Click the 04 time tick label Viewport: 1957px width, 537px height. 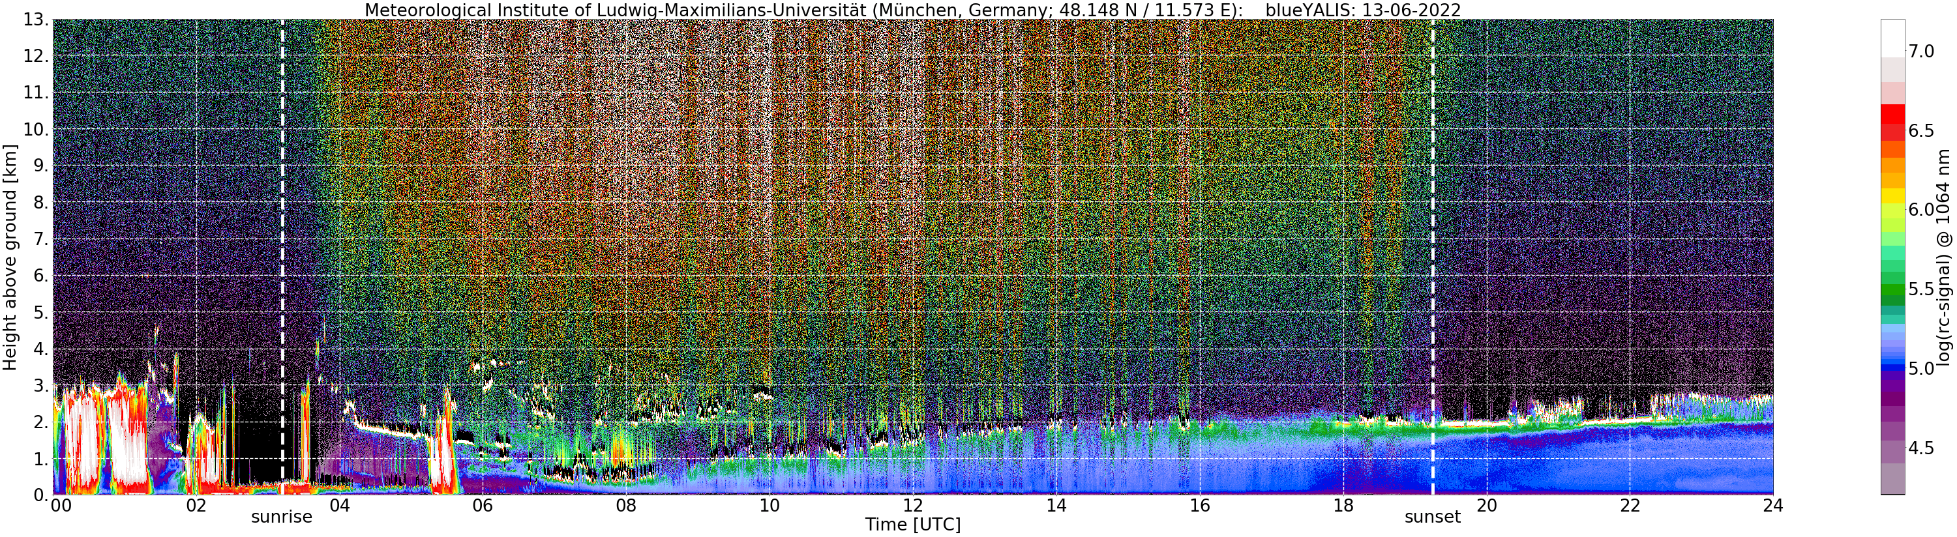click(x=340, y=505)
